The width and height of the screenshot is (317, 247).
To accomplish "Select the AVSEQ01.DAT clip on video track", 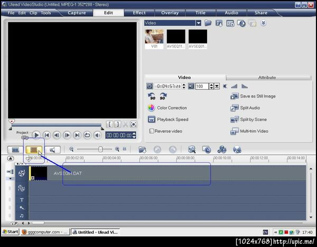I will tap(167, 173).
